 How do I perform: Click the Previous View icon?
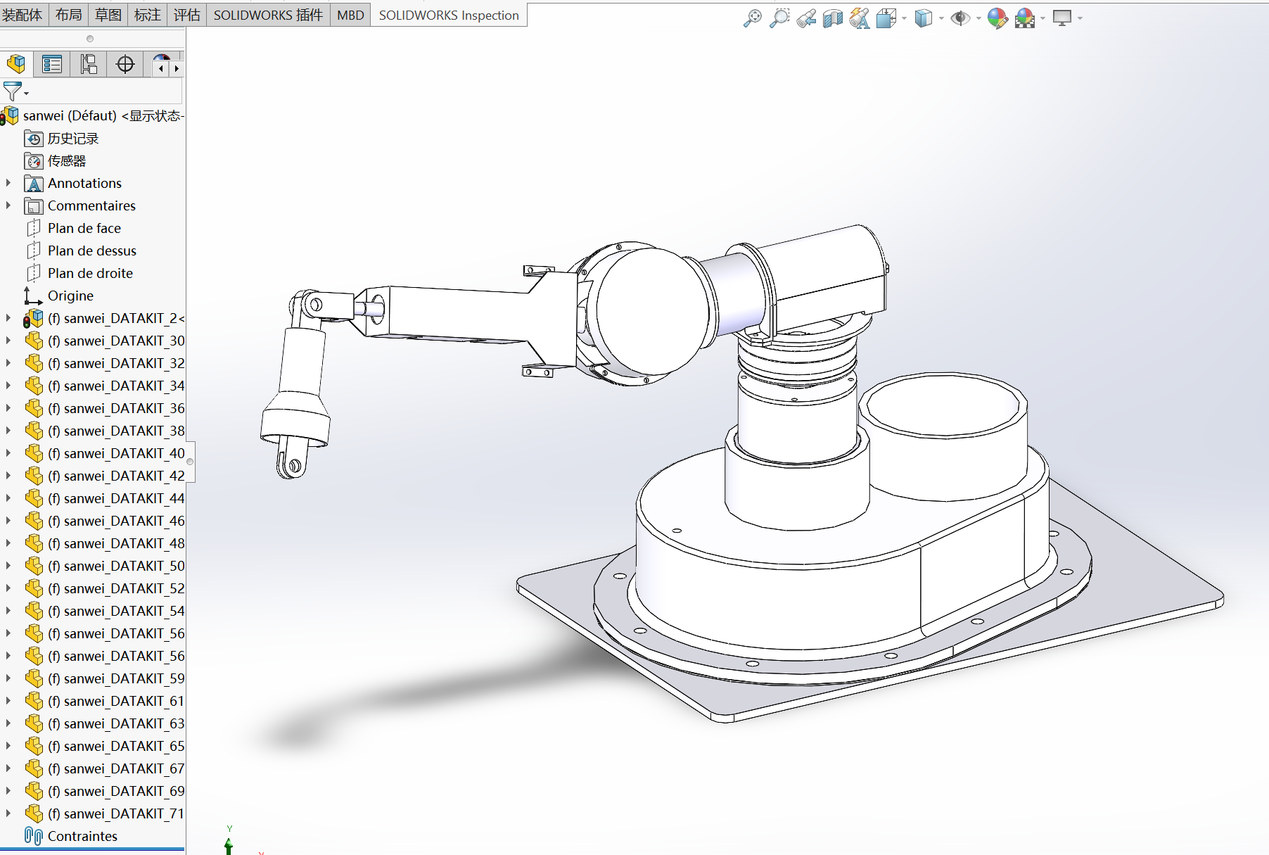[x=806, y=18]
